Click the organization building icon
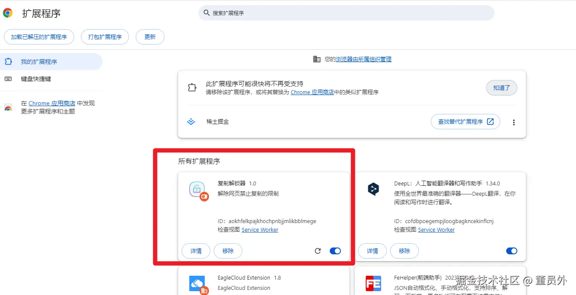Image resolution: width=576 pixels, height=295 pixels. point(317,59)
